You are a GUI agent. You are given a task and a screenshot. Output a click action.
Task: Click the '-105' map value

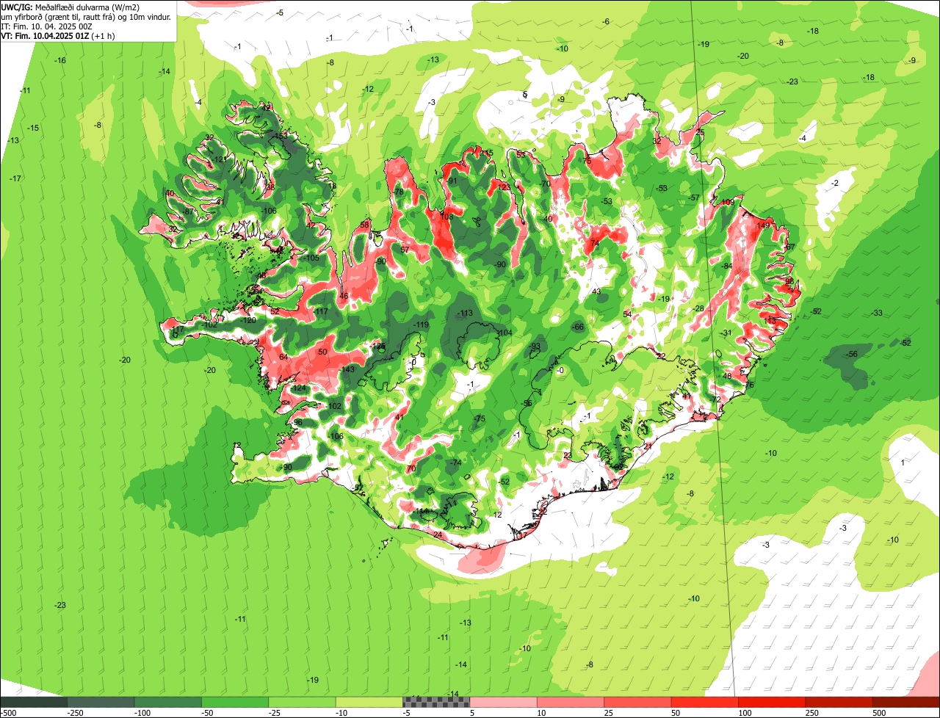point(311,258)
